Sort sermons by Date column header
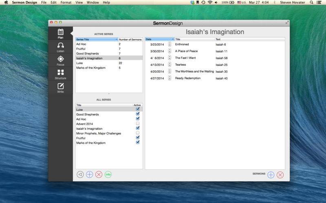This screenshot has width=326, height=203. (160, 39)
